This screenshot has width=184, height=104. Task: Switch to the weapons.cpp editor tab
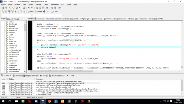50,19
